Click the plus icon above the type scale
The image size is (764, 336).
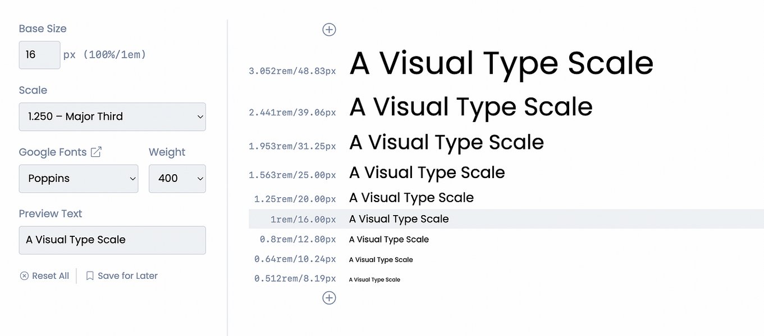click(x=329, y=29)
